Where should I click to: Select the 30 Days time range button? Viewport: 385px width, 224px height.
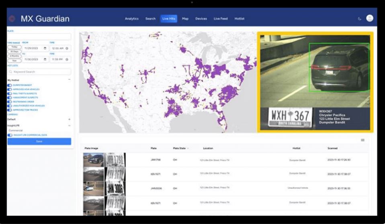click(x=14, y=51)
